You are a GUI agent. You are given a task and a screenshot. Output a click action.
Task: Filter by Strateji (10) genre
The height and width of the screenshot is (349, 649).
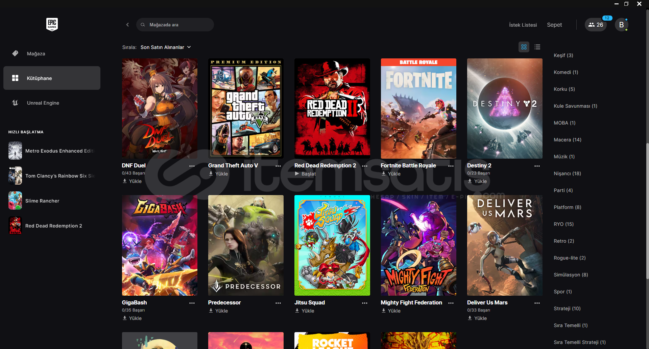pyautogui.click(x=567, y=308)
